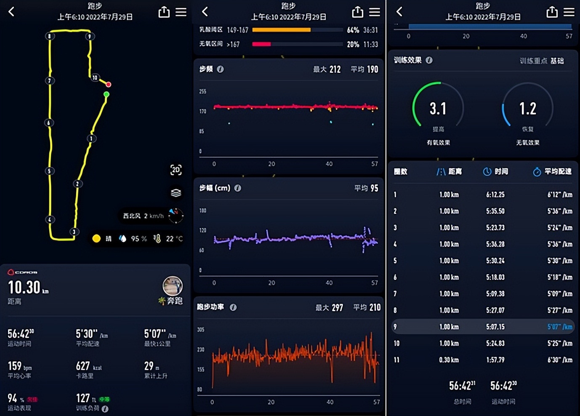The image size is (580, 416).
Task: Tap the 5'30" 平均配速 stat
Action: pyautogui.click(x=92, y=337)
